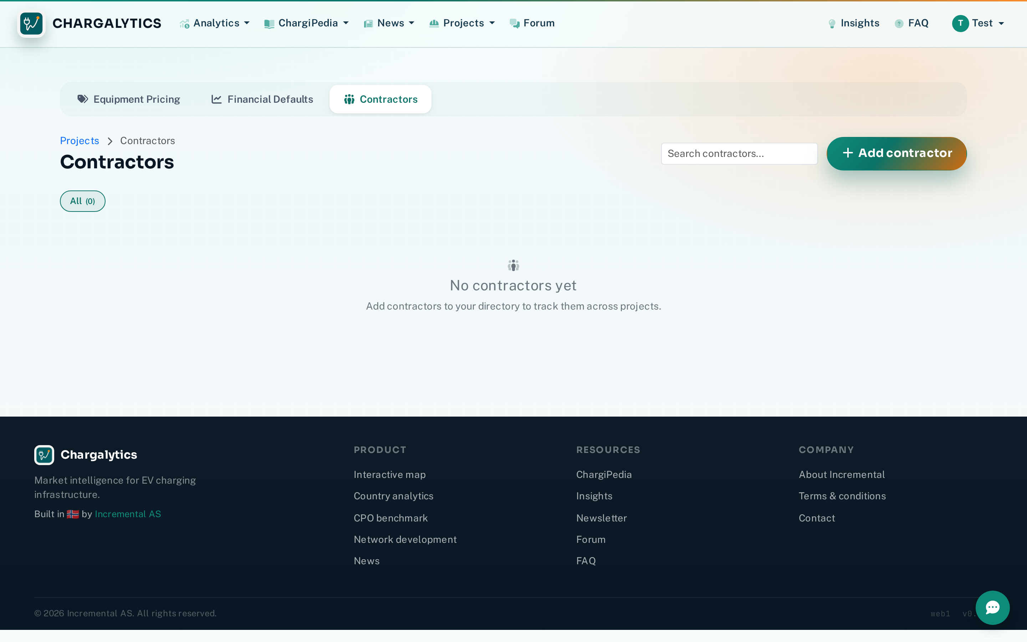Click the Insights lightbulb icon
Image resolution: width=1027 pixels, height=642 pixels.
point(832,24)
